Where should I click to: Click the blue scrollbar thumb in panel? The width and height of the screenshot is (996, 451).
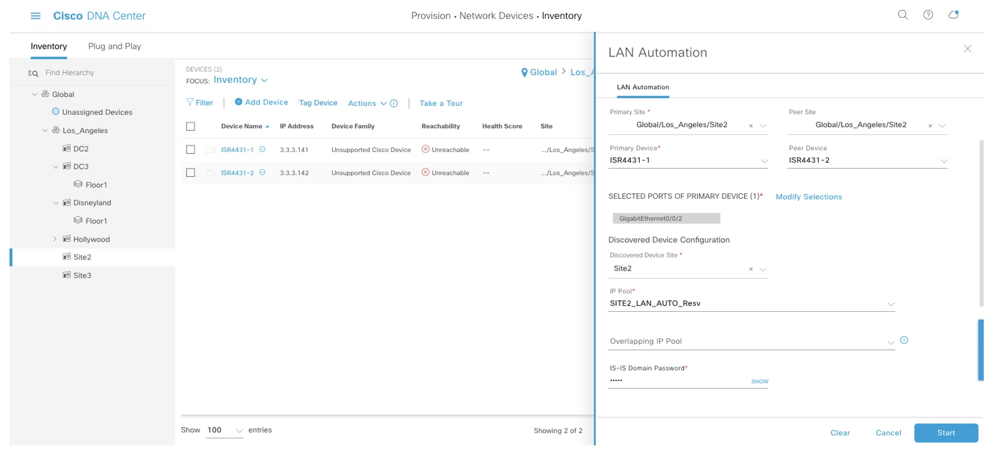tap(980, 350)
